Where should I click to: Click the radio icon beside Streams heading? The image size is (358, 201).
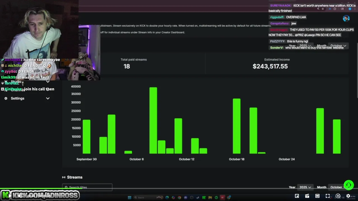coord(64,177)
